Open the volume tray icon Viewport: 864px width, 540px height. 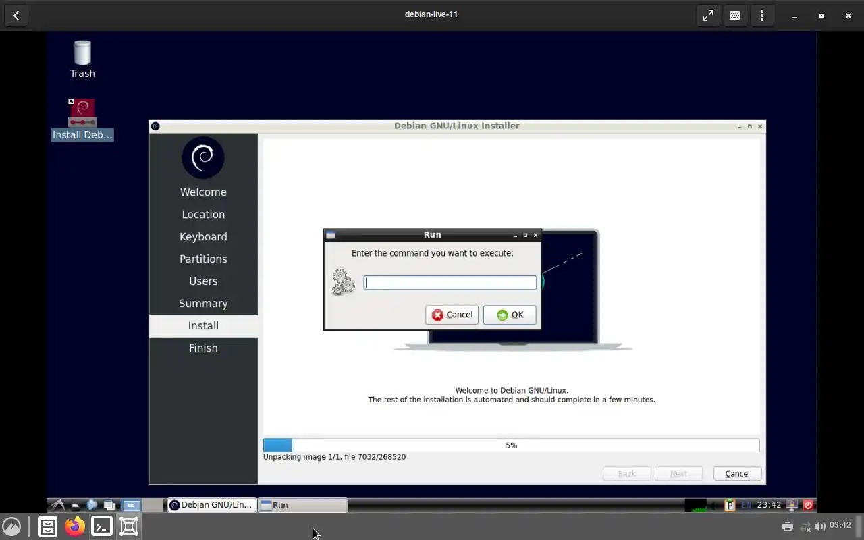pos(820,526)
